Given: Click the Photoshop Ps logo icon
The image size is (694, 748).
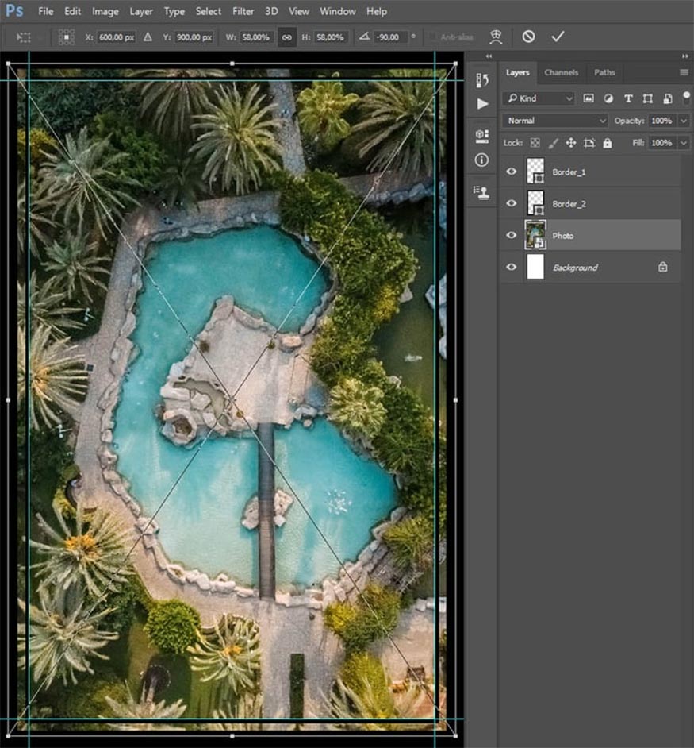Looking at the screenshot, I should [14, 10].
